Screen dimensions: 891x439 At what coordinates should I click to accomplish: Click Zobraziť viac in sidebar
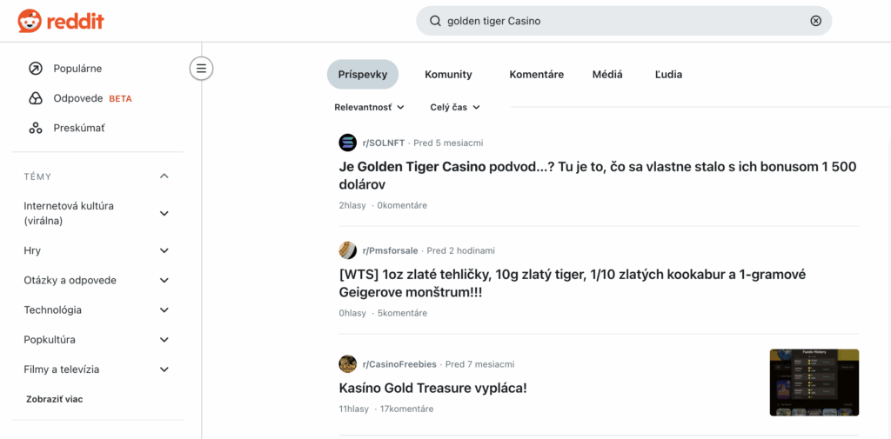click(x=54, y=399)
